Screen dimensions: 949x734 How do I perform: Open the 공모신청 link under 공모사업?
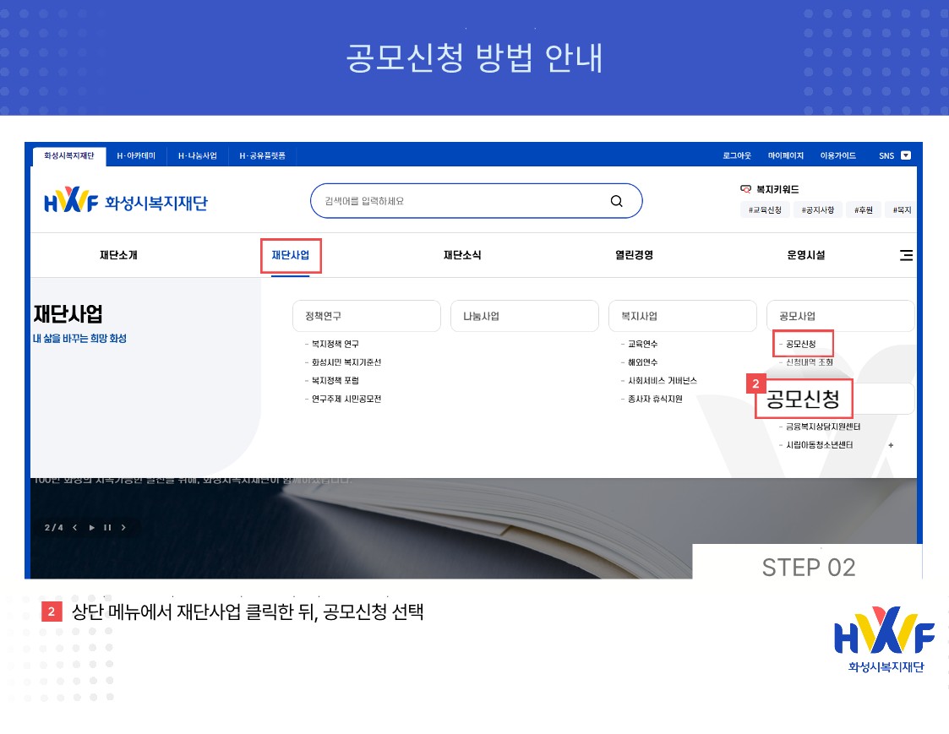click(802, 343)
